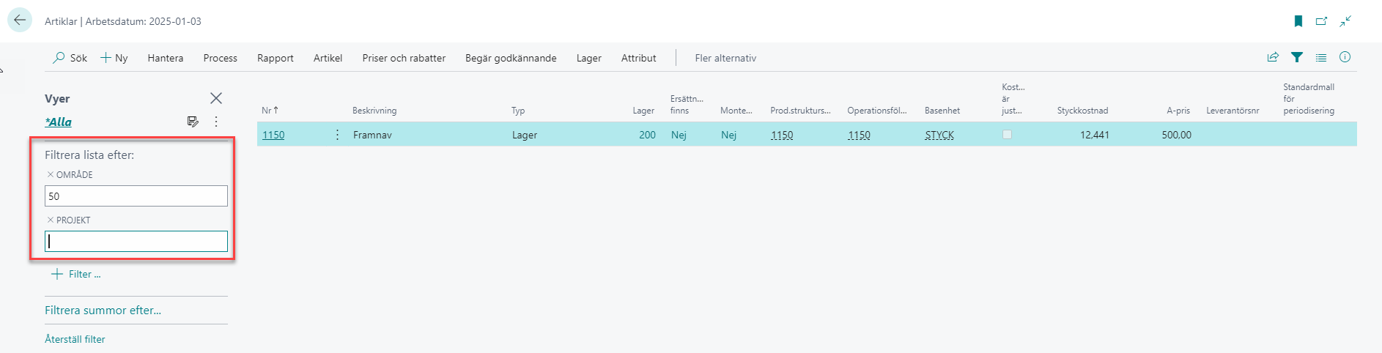
Task: Click Återställ filter link
Action: tap(75, 339)
